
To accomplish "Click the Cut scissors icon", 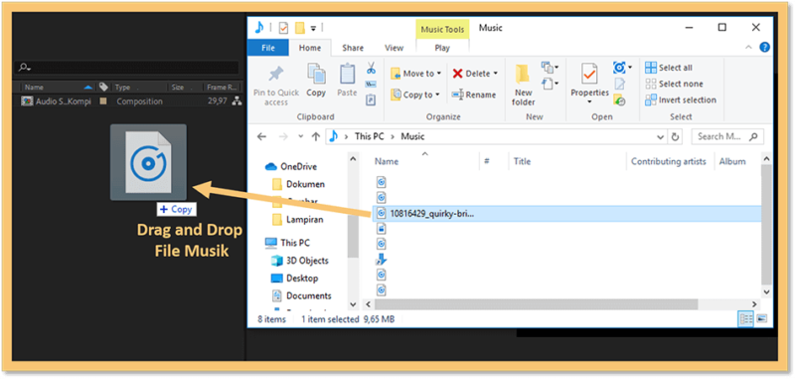I will pos(371,68).
